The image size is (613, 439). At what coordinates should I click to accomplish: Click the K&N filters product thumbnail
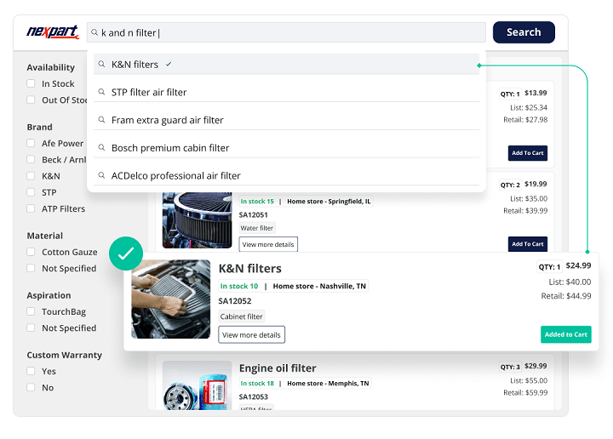pyautogui.click(x=170, y=299)
